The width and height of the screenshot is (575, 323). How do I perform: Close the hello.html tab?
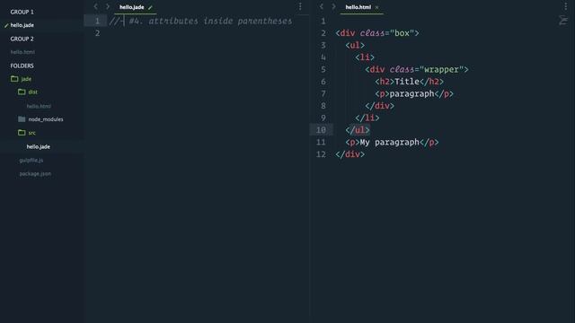pyautogui.click(x=376, y=7)
